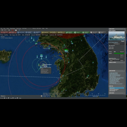Click the Damage Ctrl button

[122, 52]
